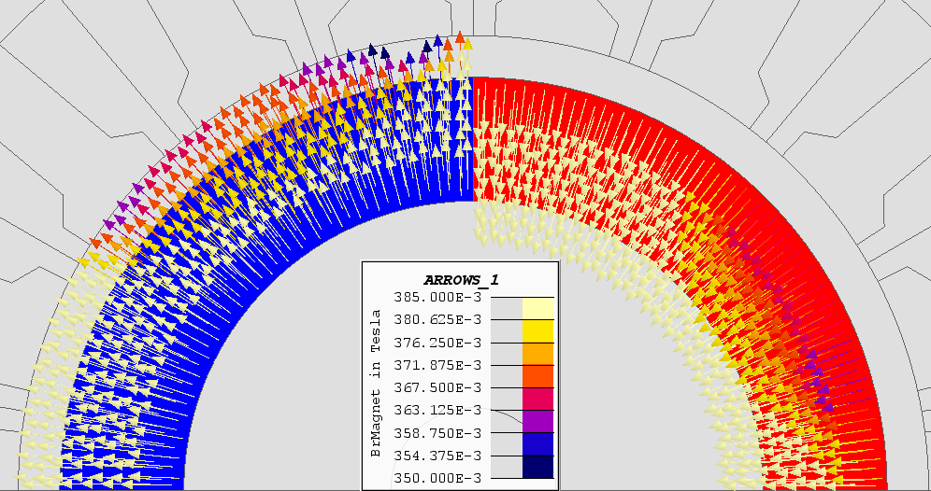The height and width of the screenshot is (491, 931).
Task: Click the crimson 367.500E-3 legend swatch
Action: coord(537,400)
